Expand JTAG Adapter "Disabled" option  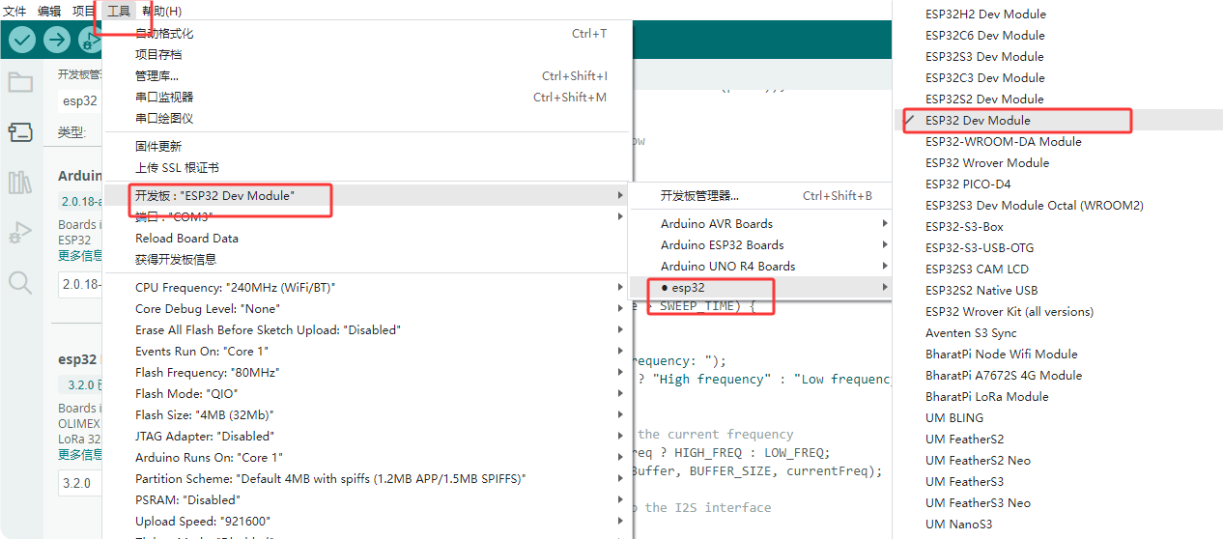[x=367, y=436]
